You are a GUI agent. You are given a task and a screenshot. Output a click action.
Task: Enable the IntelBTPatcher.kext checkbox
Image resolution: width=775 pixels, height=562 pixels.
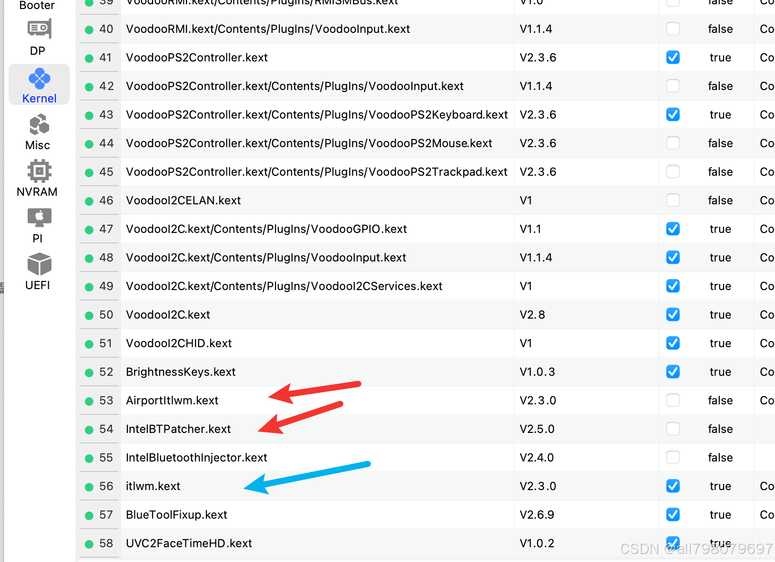tap(673, 429)
